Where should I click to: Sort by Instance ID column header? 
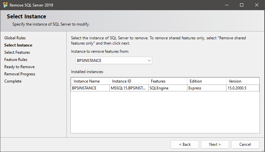click(129, 81)
